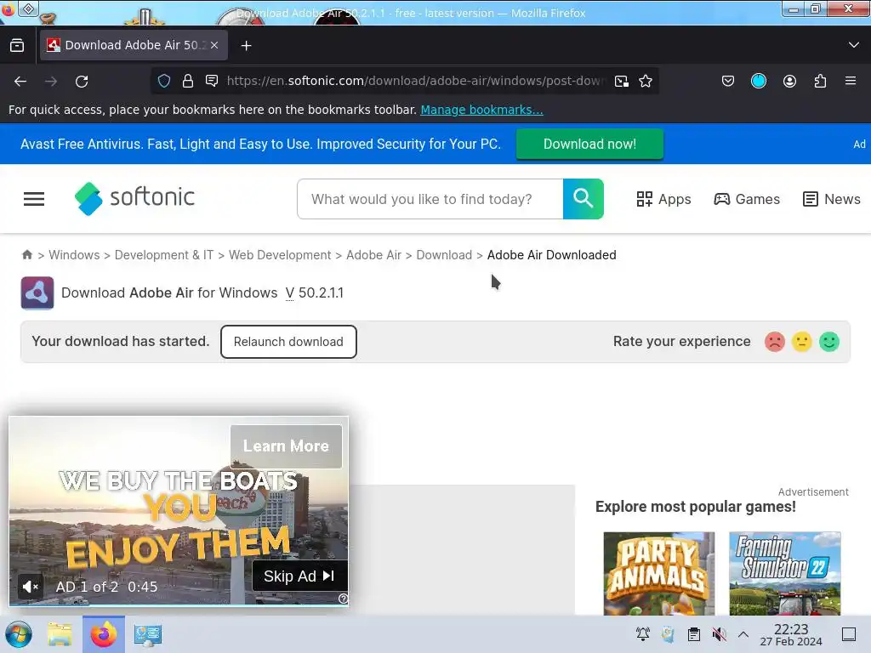Click Learn More on video ad
The image size is (871, 653).
click(286, 446)
